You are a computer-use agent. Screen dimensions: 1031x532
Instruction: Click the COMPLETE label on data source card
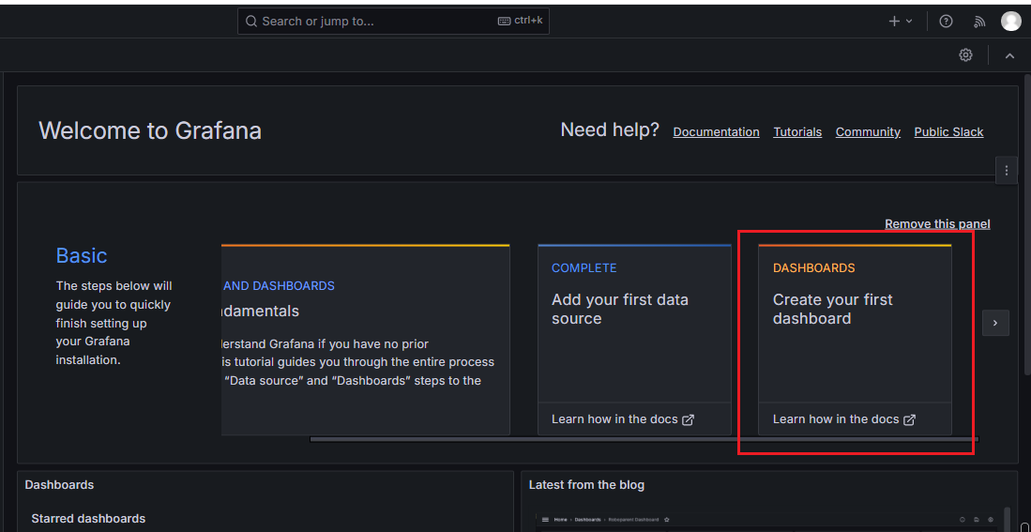coord(584,268)
